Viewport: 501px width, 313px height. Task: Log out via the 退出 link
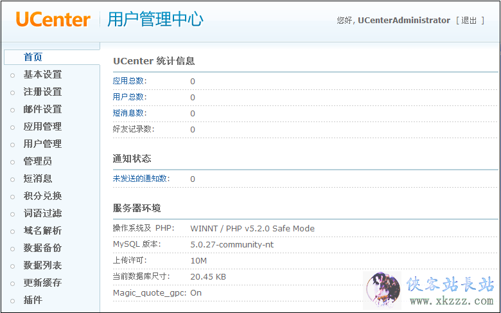click(x=469, y=21)
